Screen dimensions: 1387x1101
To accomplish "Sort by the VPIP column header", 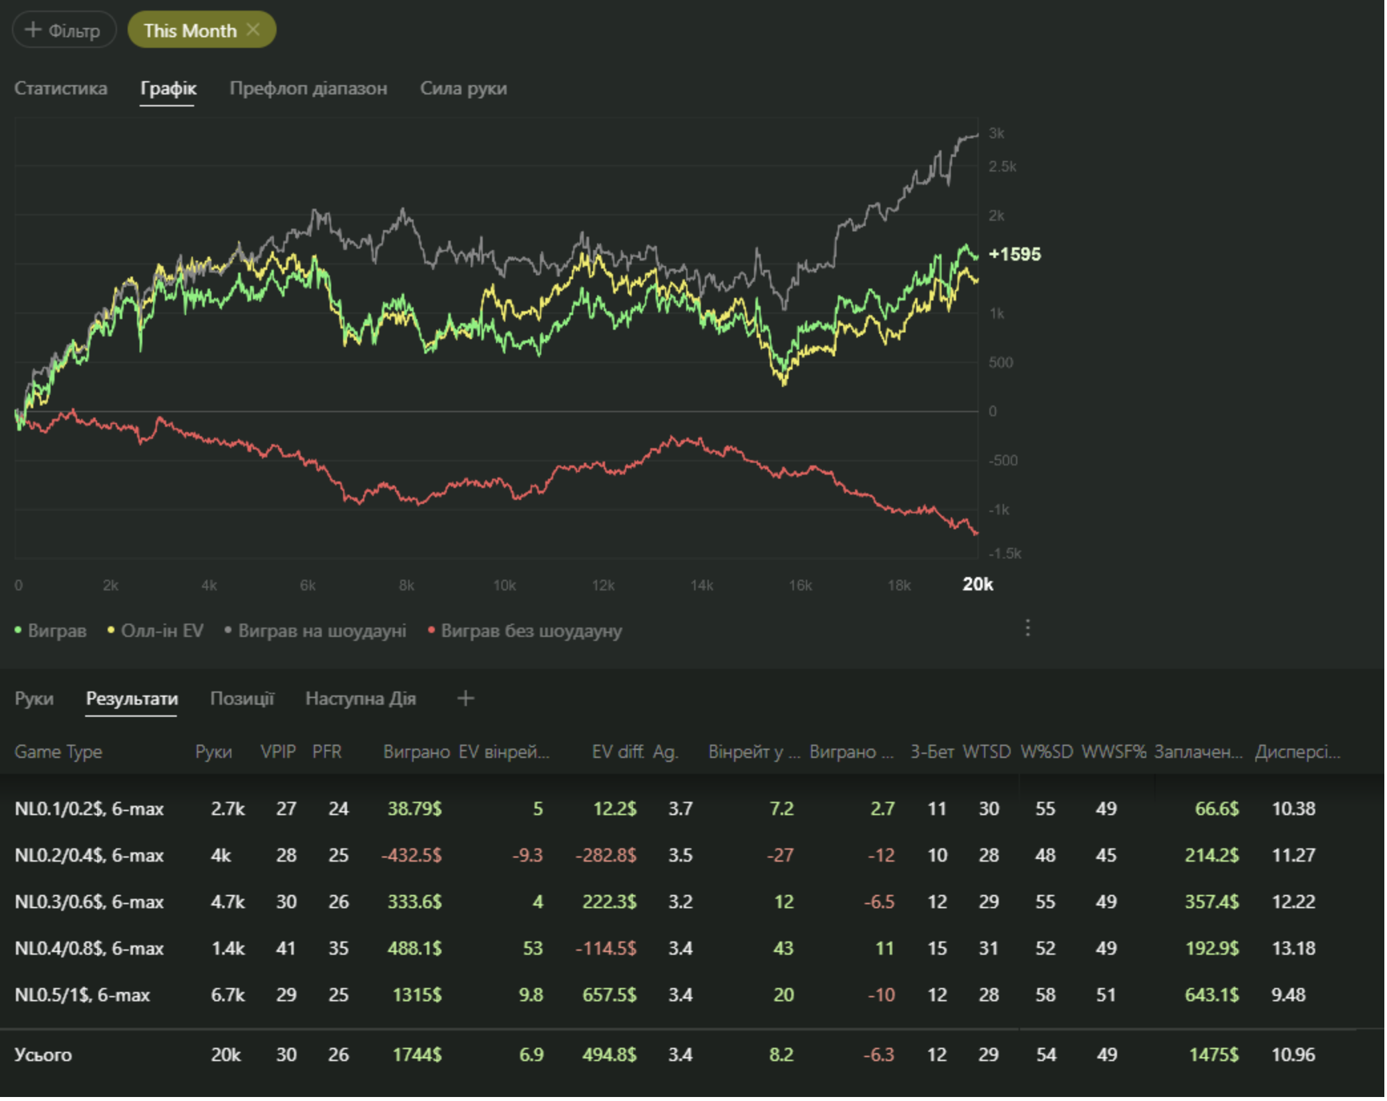I will [278, 752].
